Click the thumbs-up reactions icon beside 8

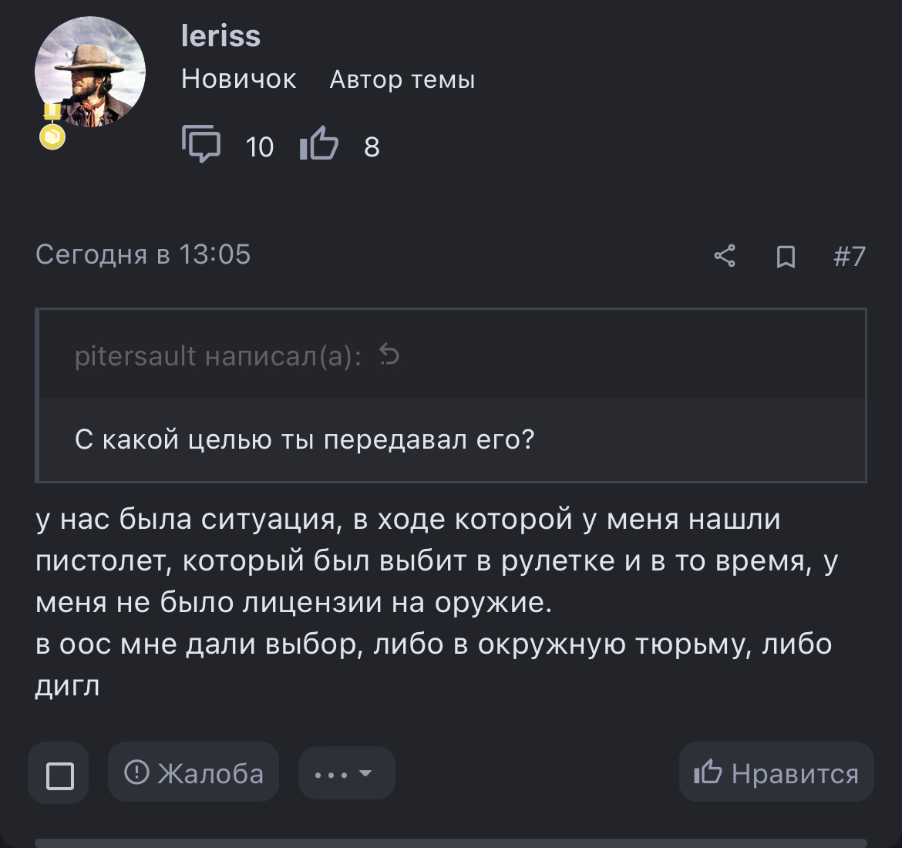point(319,143)
